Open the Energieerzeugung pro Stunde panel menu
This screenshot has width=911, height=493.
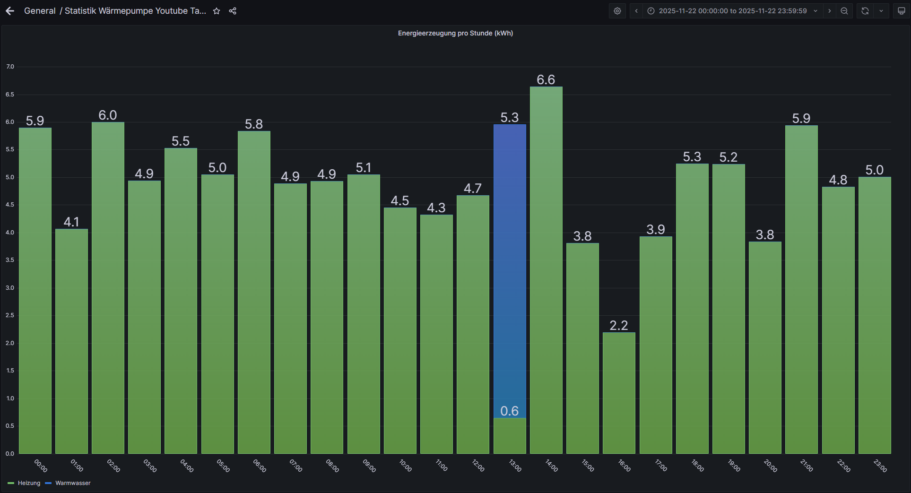[455, 33]
